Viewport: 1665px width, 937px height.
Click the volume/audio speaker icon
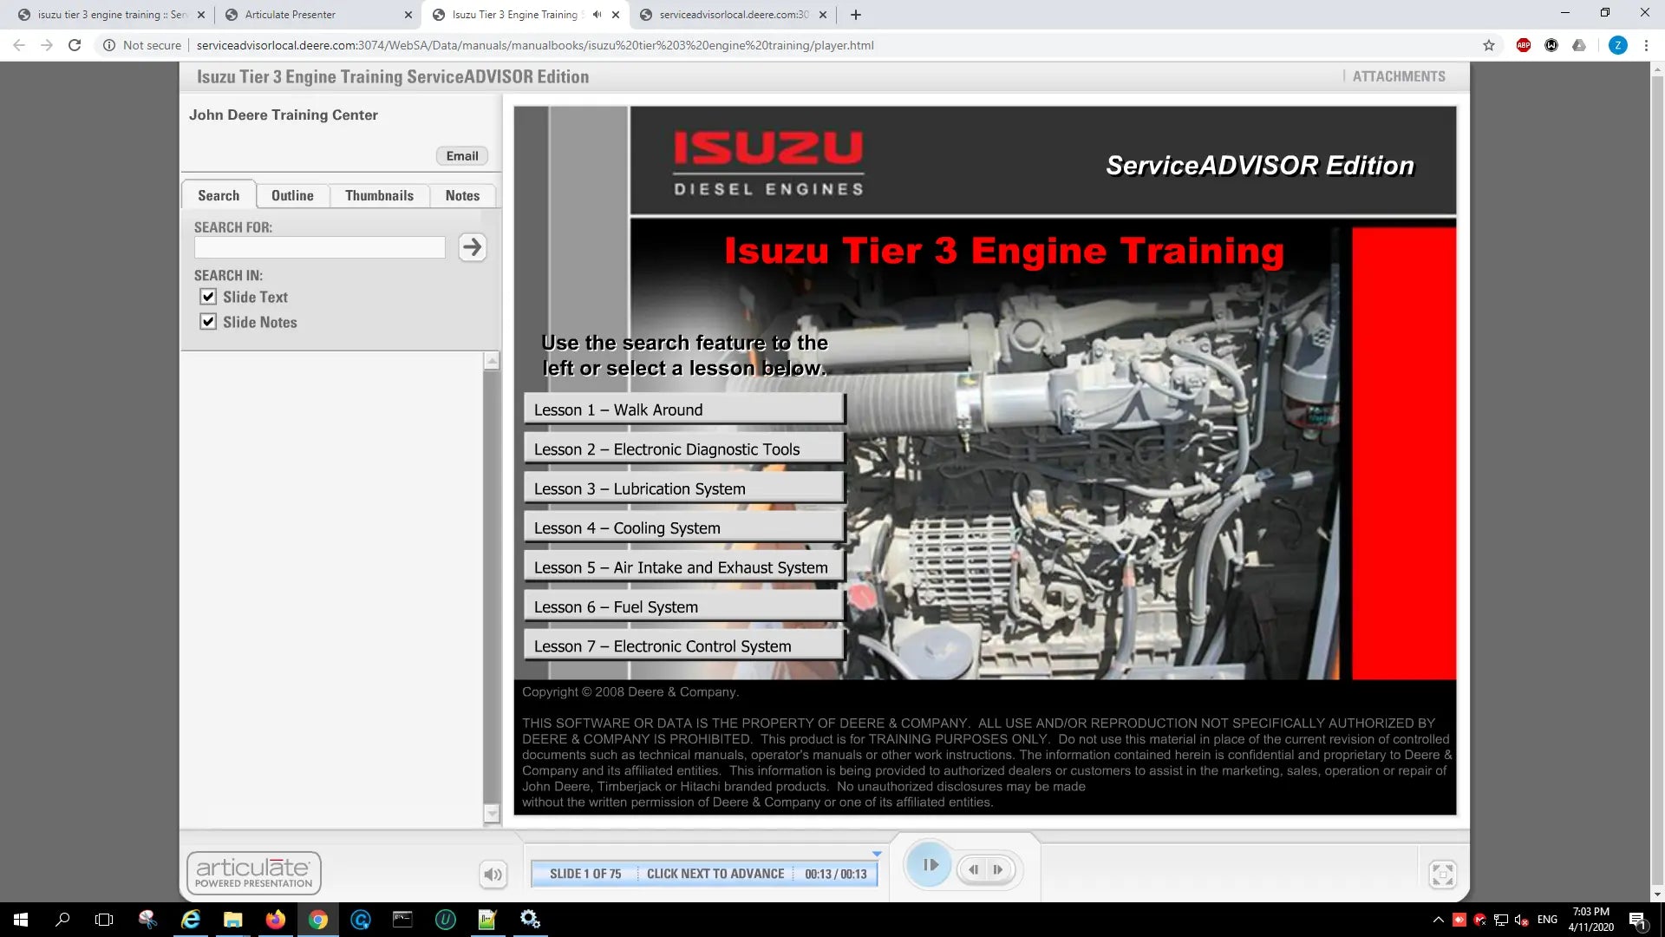pyautogui.click(x=493, y=872)
